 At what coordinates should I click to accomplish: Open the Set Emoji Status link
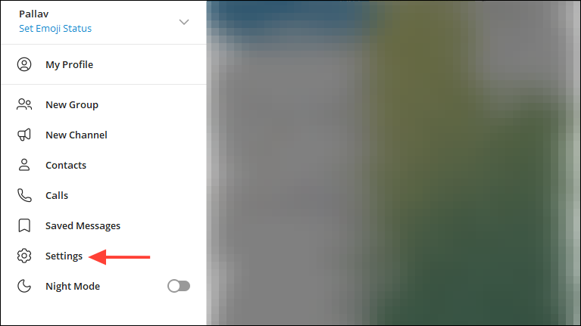click(x=55, y=29)
